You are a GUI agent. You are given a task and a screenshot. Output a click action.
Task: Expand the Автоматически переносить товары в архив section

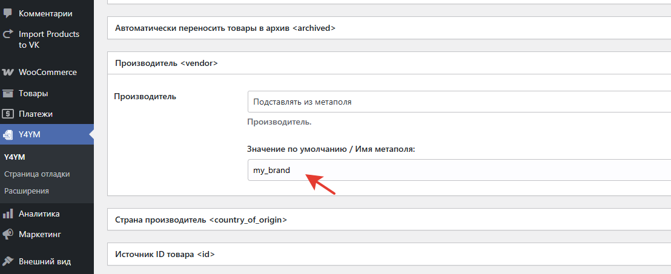[x=225, y=28]
